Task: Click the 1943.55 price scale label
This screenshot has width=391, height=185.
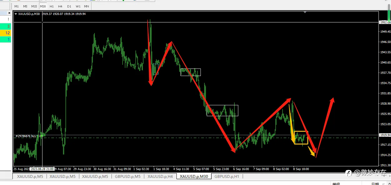Action: (x=385, y=52)
